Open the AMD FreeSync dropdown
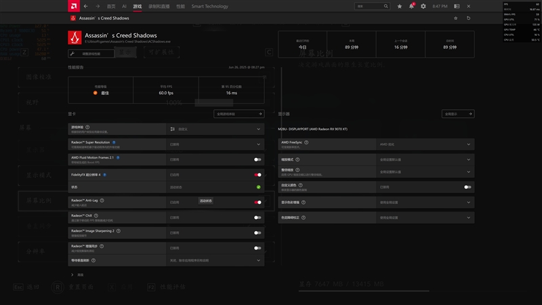The image size is (542, 305). click(x=425, y=144)
